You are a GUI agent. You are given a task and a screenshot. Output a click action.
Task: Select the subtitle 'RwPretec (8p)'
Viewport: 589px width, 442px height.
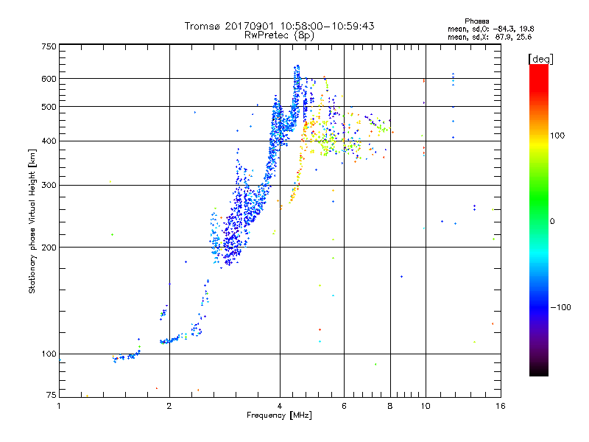click(x=279, y=35)
